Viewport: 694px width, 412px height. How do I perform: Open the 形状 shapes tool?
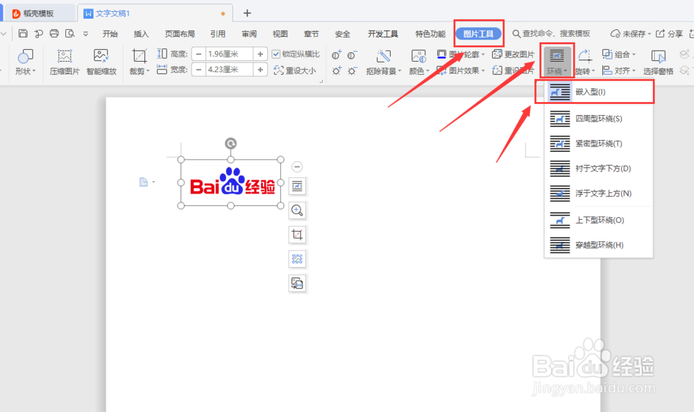pyautogui.click(x=25, y=62)
